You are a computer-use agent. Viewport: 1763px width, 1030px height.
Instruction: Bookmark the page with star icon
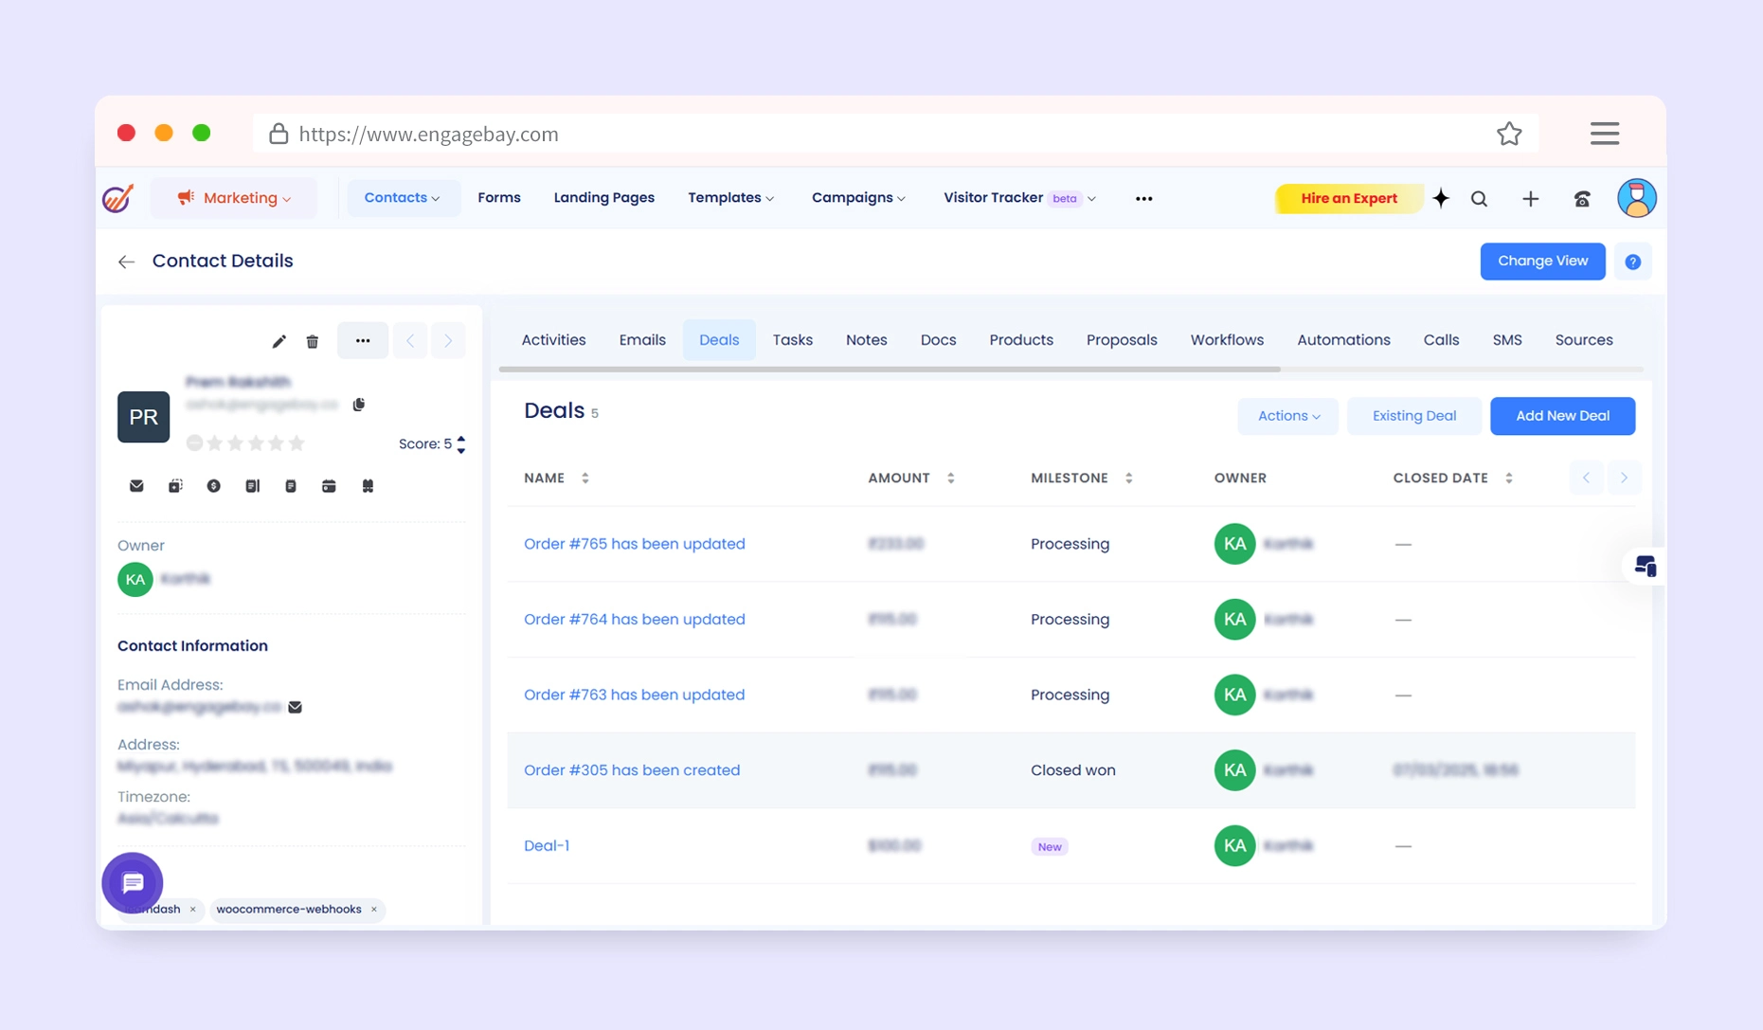point(1509,134)
